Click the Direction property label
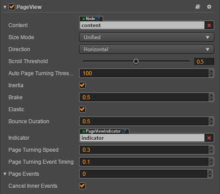The width and height of the screenshot is (220, 194). (x=19, y=49)
